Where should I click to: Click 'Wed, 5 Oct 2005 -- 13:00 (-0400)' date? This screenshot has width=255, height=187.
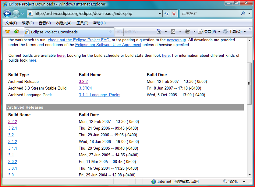(176, 95)
